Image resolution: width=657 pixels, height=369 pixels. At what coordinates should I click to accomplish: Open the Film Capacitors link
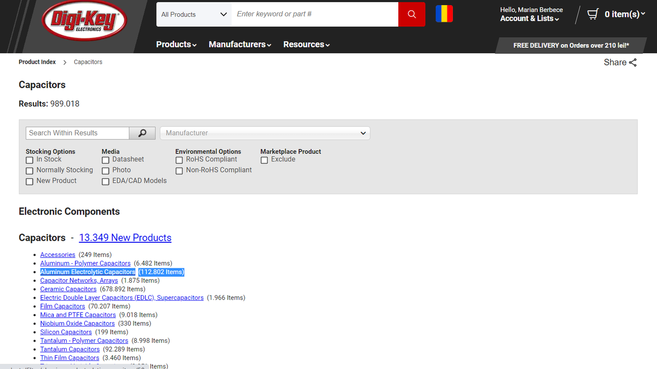pos(63,306)
